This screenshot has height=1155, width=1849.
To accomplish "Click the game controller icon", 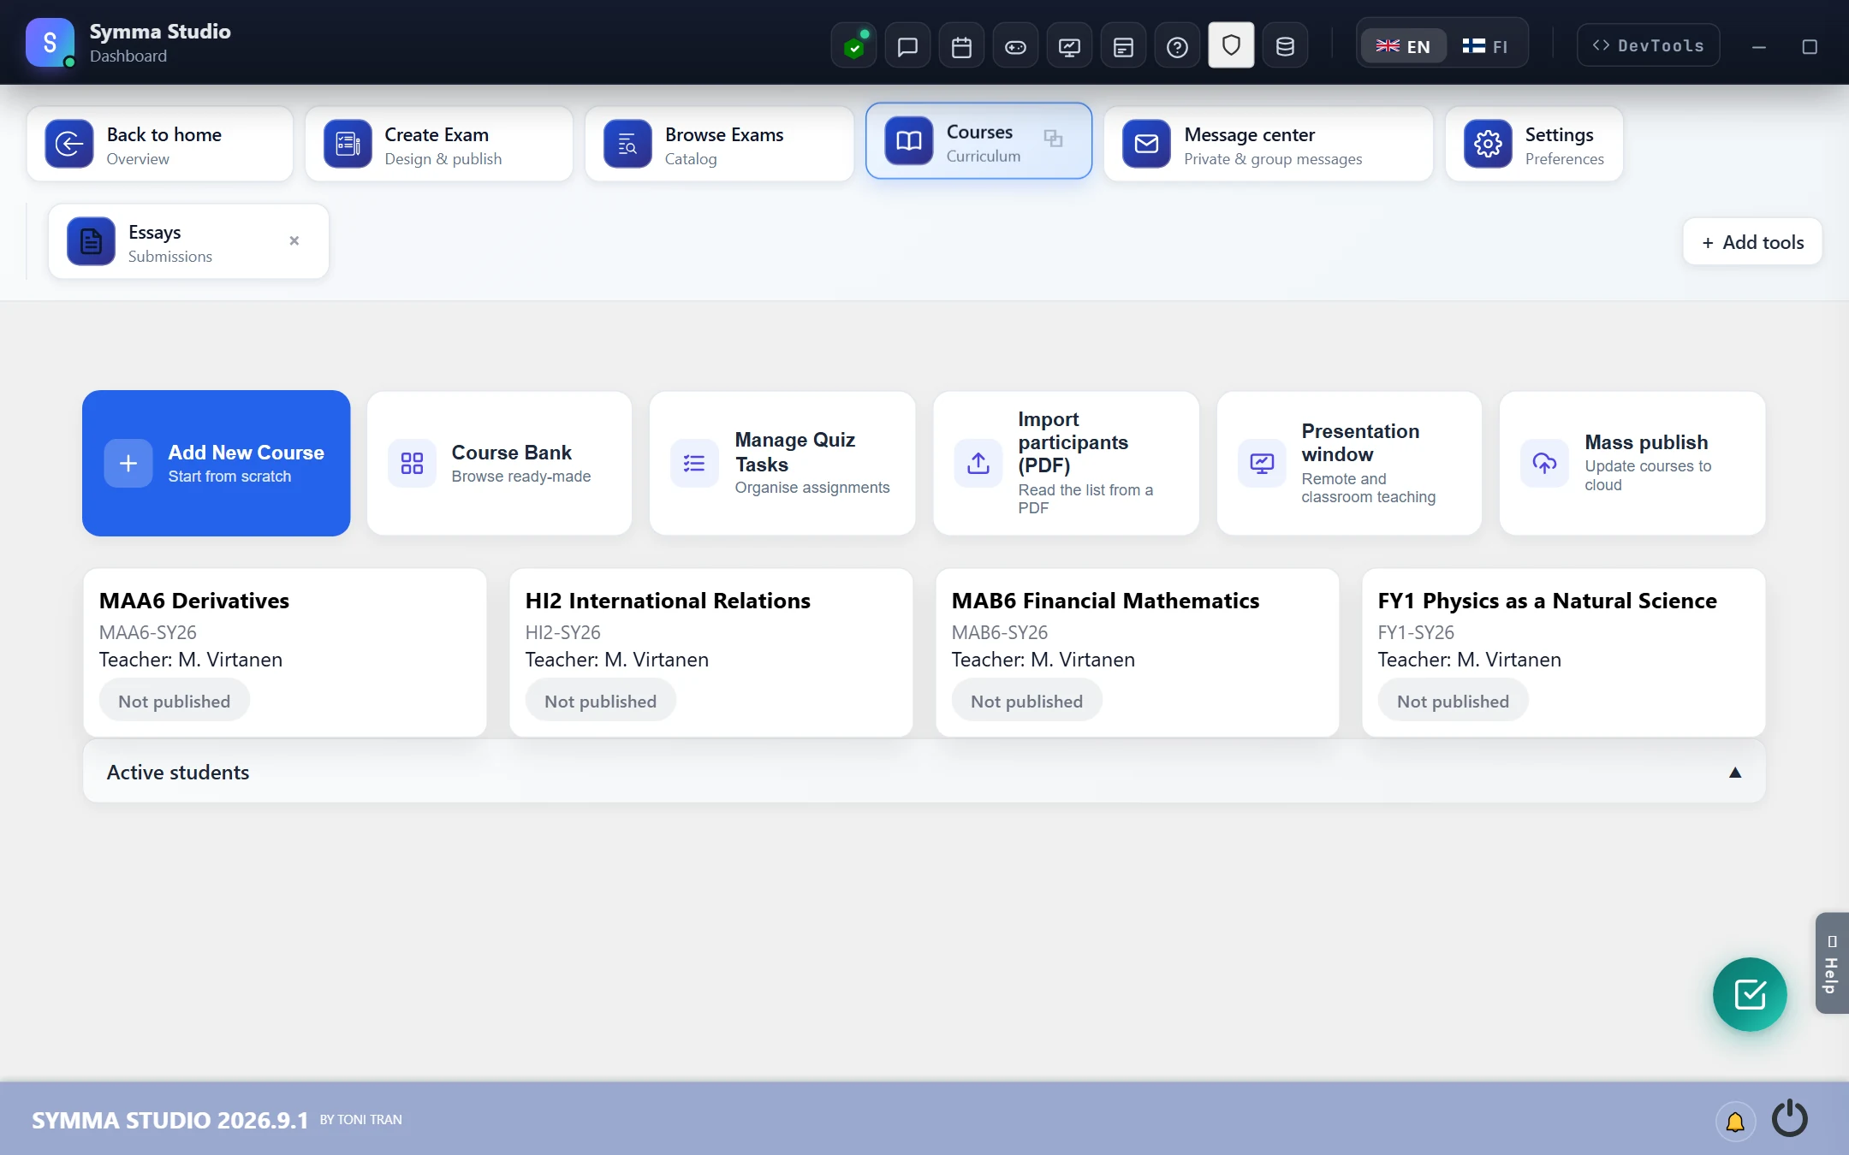I will [1015, 46].
